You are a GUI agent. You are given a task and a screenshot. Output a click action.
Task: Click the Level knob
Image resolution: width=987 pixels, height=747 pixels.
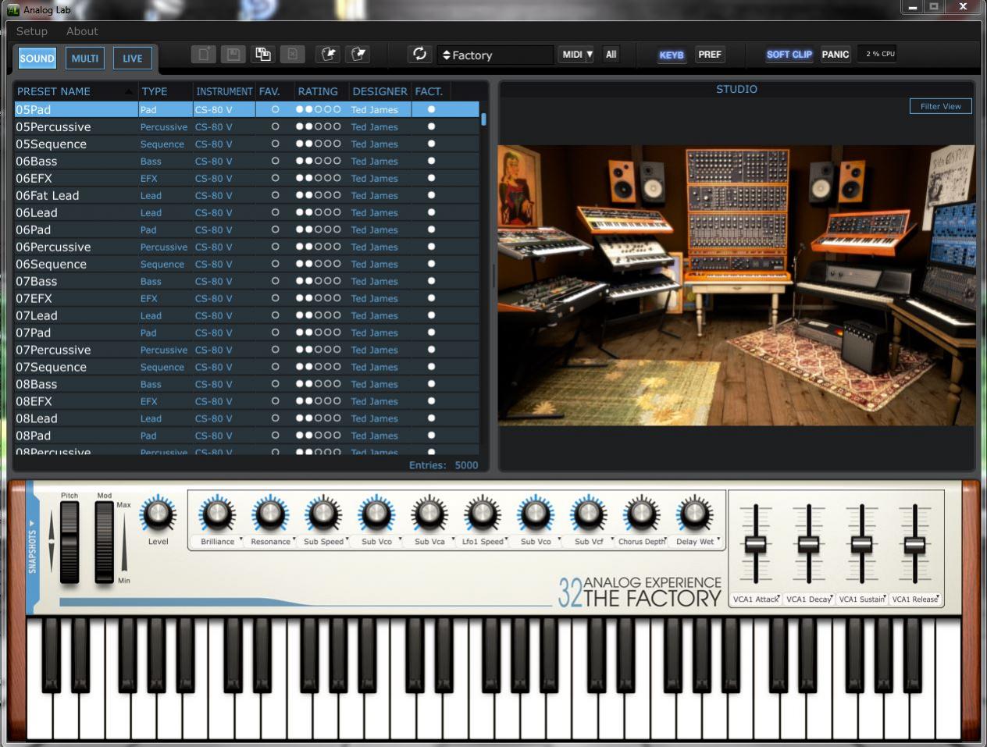click(x=159, y=514)
